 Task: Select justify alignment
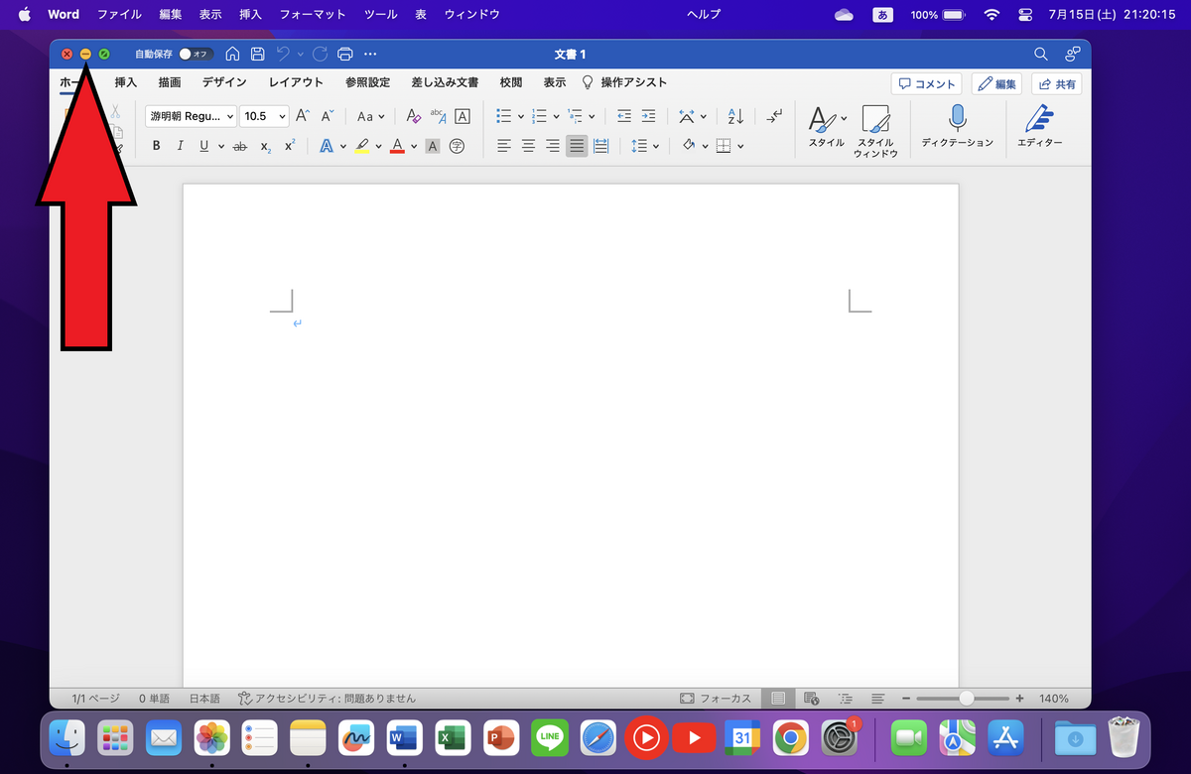pyautogui.click(x=577, y=146)
